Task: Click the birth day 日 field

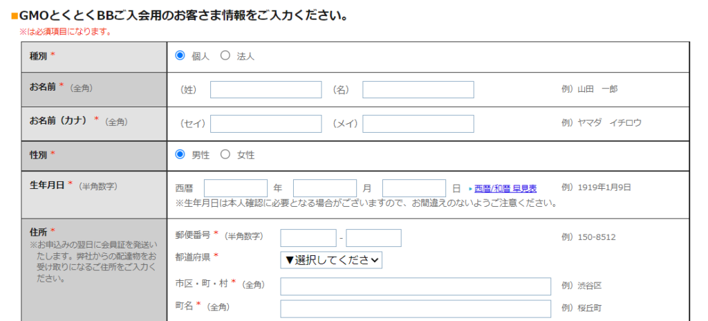Action: 414,188
